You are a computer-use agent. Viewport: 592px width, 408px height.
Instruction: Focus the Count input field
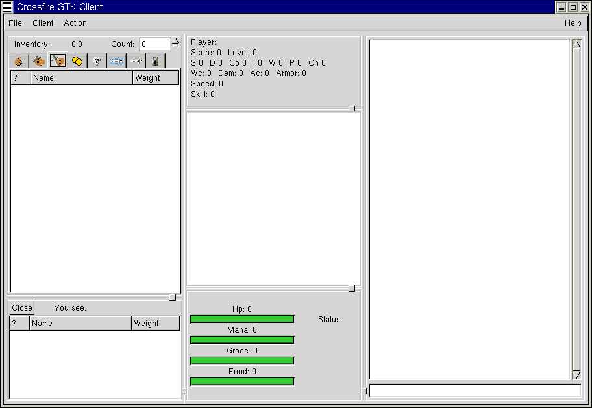(155, 44)
